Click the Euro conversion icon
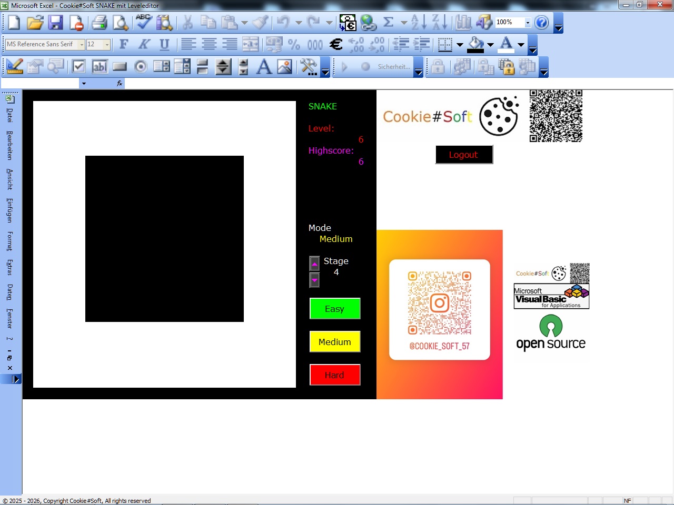Screen dimensions: 674x505 tap(348, 22)
